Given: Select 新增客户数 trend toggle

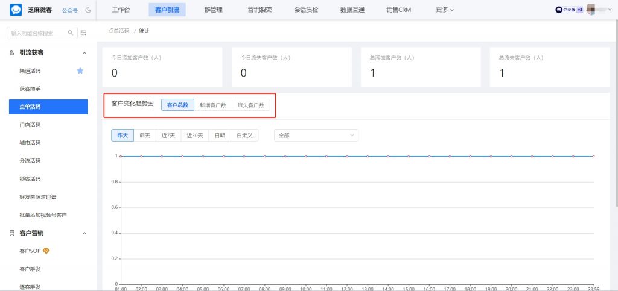Looking at the screenshot, I should (213, 105).
